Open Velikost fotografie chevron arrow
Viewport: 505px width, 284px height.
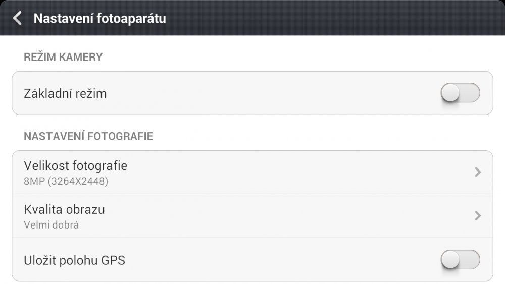point(477,173)
